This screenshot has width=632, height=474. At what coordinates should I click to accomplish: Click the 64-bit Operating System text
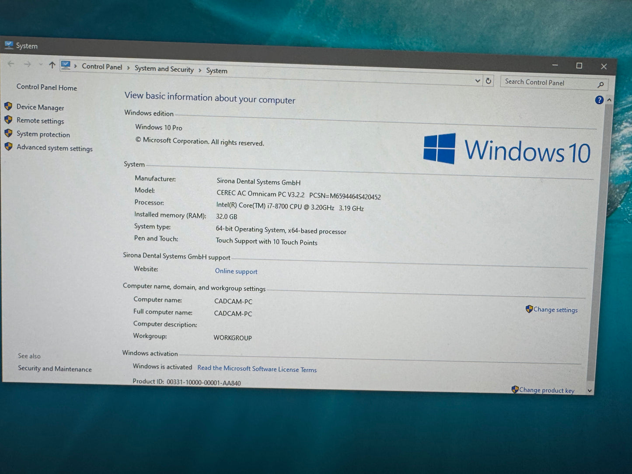tap(281, 230)
